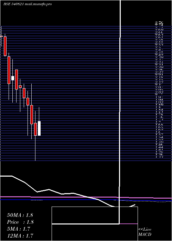Viewport: 172px width, 241px height.
Task: Select the '50MA : 1.8' readout
Action: [20, 215]
